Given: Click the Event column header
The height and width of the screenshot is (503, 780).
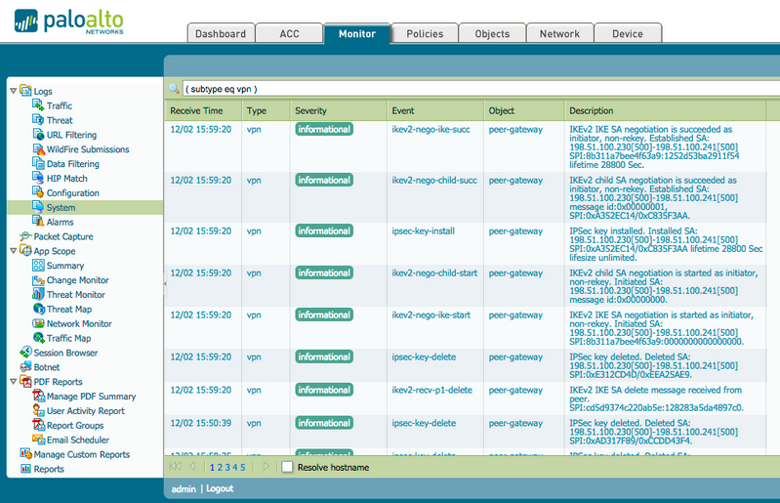Looking at the screenshot, I should [435, 110].
